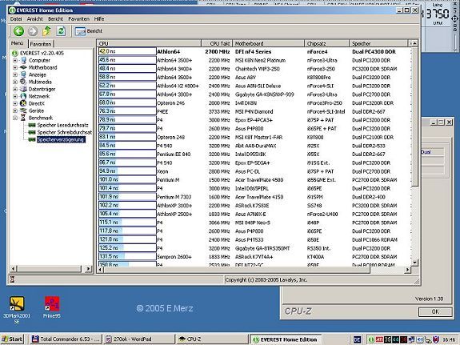This screenshot has width=460, height=345.
Task: Click the EVEREST title bar icon
Action: click(x=12, y=10)
